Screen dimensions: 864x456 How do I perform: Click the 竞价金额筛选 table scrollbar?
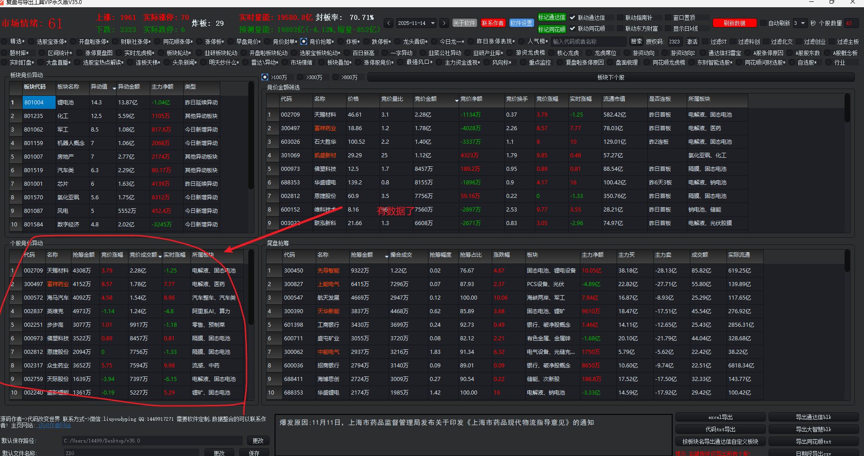tap(847, 108)
